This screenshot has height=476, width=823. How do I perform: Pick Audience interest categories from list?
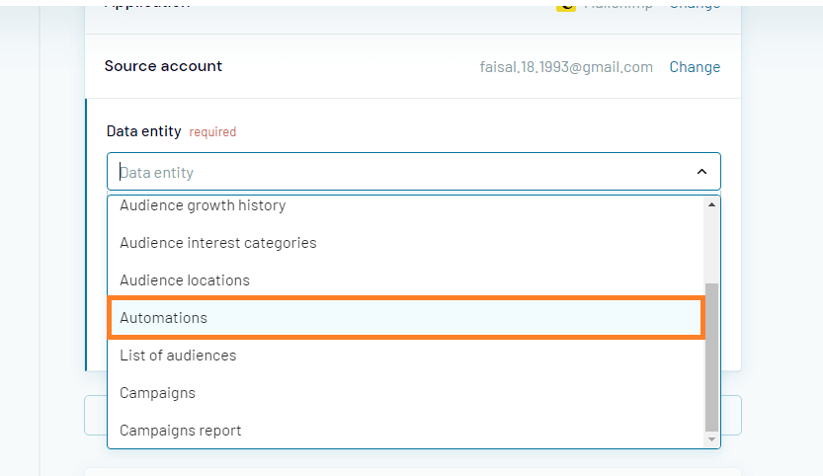click(218, 243)
